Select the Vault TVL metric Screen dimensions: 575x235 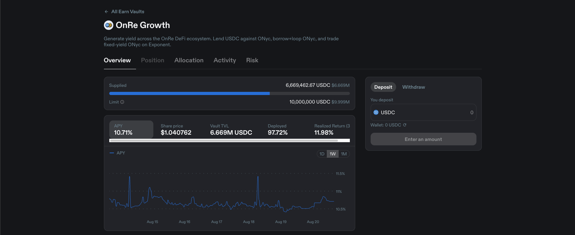[231, 129]
